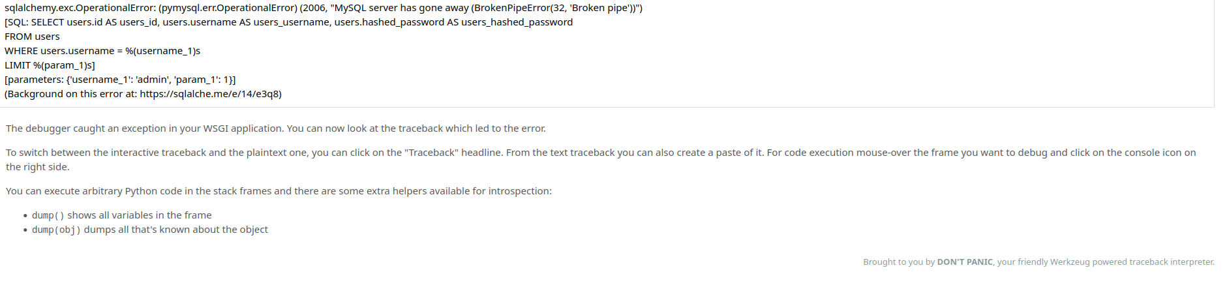Click the dump() helper code text
Image resolution: width=1227 pixels, height=287 pixels.
pyautogui.click(x=48, y=215)
